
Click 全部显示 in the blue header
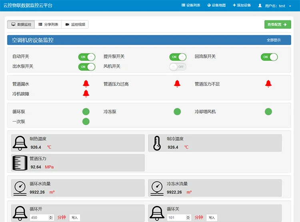(x=274, y=40)
